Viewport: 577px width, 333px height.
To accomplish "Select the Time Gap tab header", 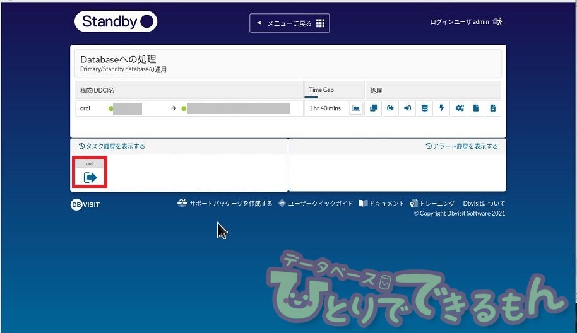I will pyautogui.click(x=321, y=90).
